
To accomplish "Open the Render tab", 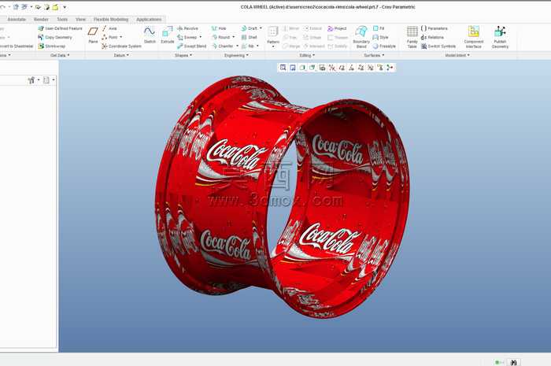I will coord(41,20).
